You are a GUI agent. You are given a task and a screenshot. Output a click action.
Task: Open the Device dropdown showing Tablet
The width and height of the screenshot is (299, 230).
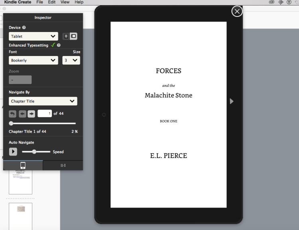(34, 36)
